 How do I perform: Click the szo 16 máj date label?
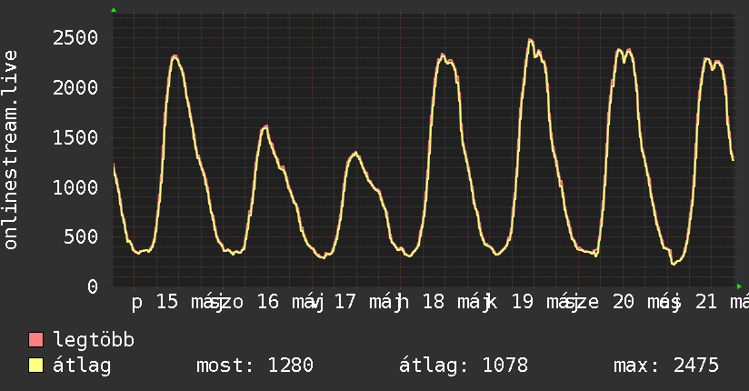(265, 302)
